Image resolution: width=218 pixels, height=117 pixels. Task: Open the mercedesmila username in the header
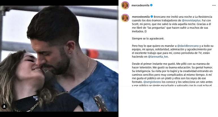tap(140, 5)
